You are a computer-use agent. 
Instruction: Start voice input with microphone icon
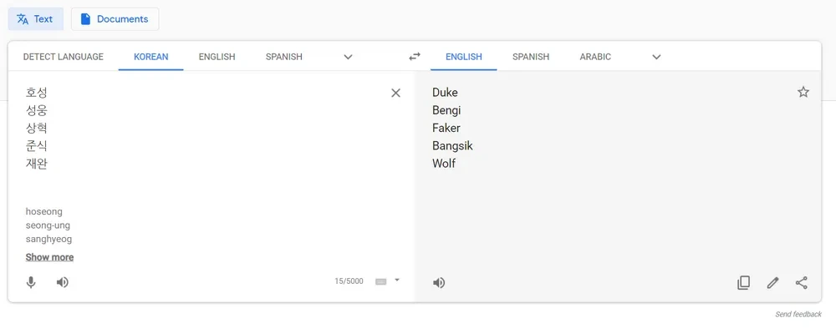[31, 282]
